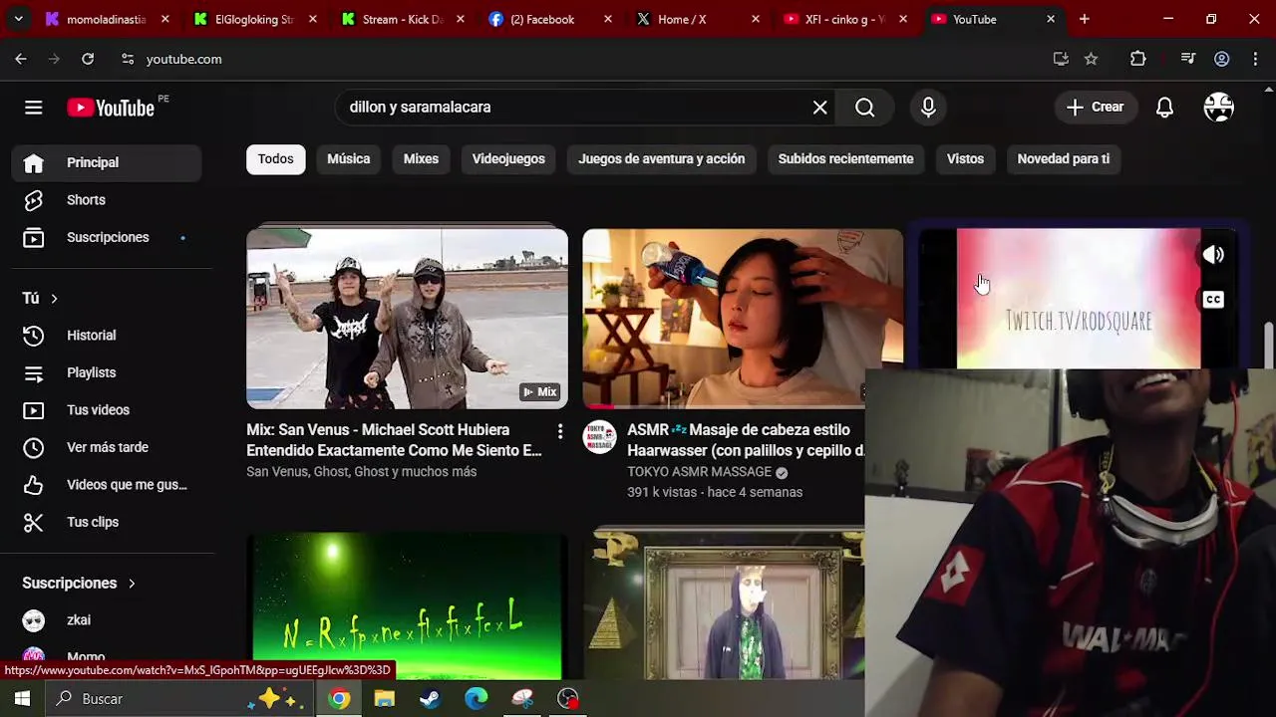Open the San Venus mix thumbnail
Screen dimensions: 1276x717
[407, 319]
